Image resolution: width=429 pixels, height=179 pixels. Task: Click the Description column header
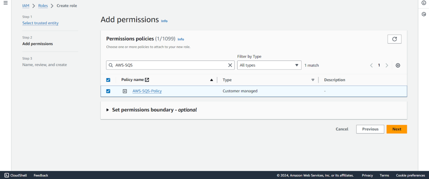click(335, 80)
